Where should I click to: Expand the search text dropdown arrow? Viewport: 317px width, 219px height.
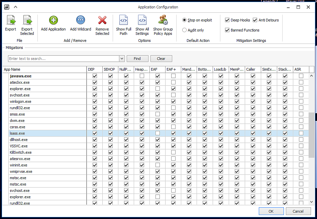tap(122, 59)
